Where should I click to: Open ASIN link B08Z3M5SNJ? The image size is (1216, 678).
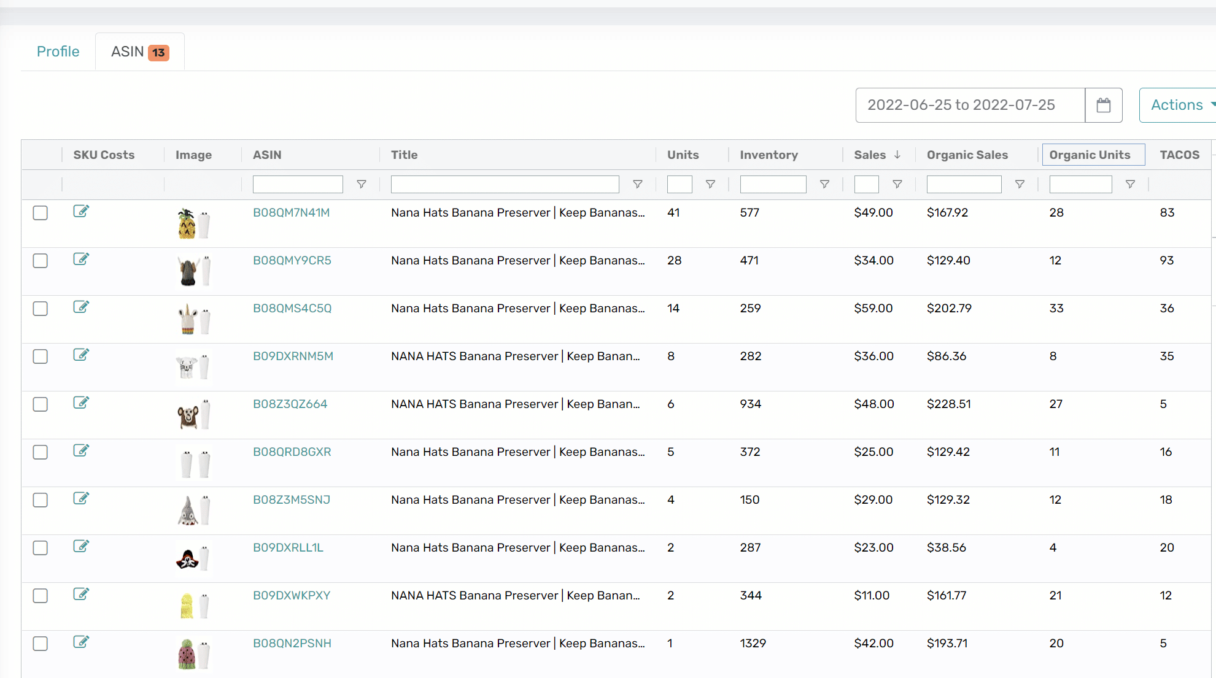point(292,499)
